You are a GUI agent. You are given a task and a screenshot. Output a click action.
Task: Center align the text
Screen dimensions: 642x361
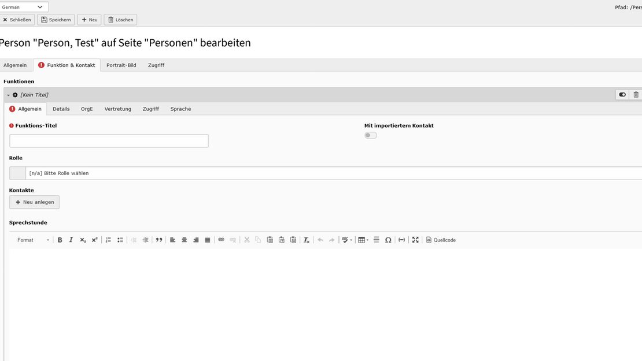[185, 240]
